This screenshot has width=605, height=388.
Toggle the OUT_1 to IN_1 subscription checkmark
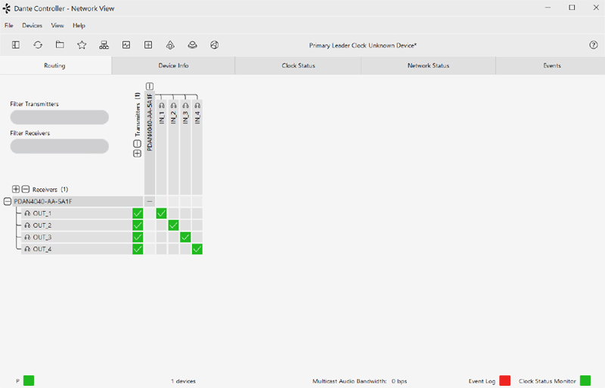[161, 213]
